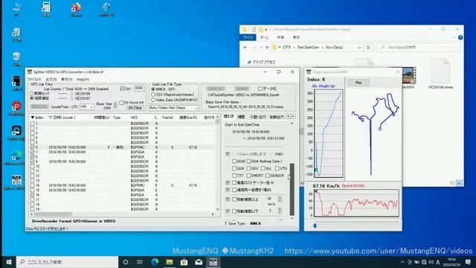Click the greyed Save button

216,89
